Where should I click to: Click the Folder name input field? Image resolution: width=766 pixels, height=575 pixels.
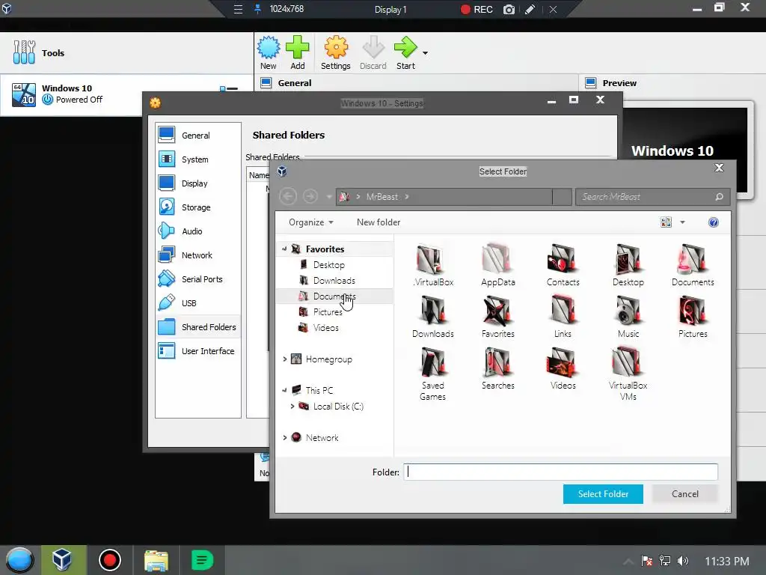point(561,472)
